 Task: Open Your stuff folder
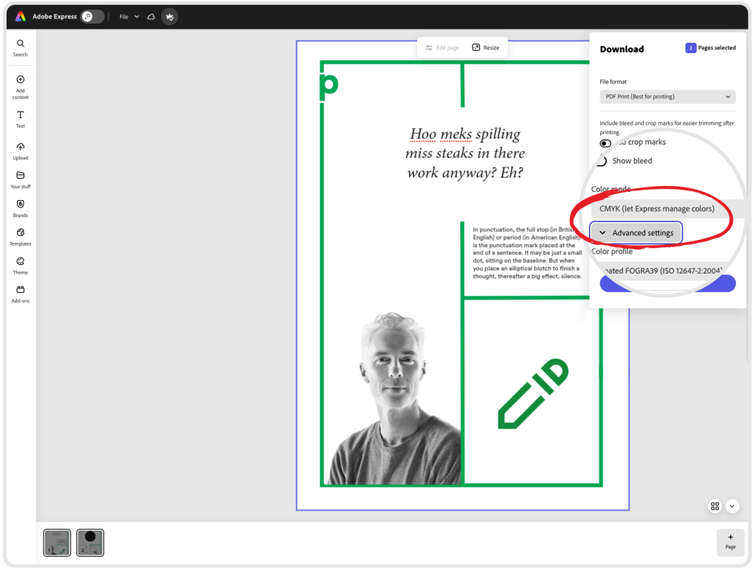click(21, 179)
